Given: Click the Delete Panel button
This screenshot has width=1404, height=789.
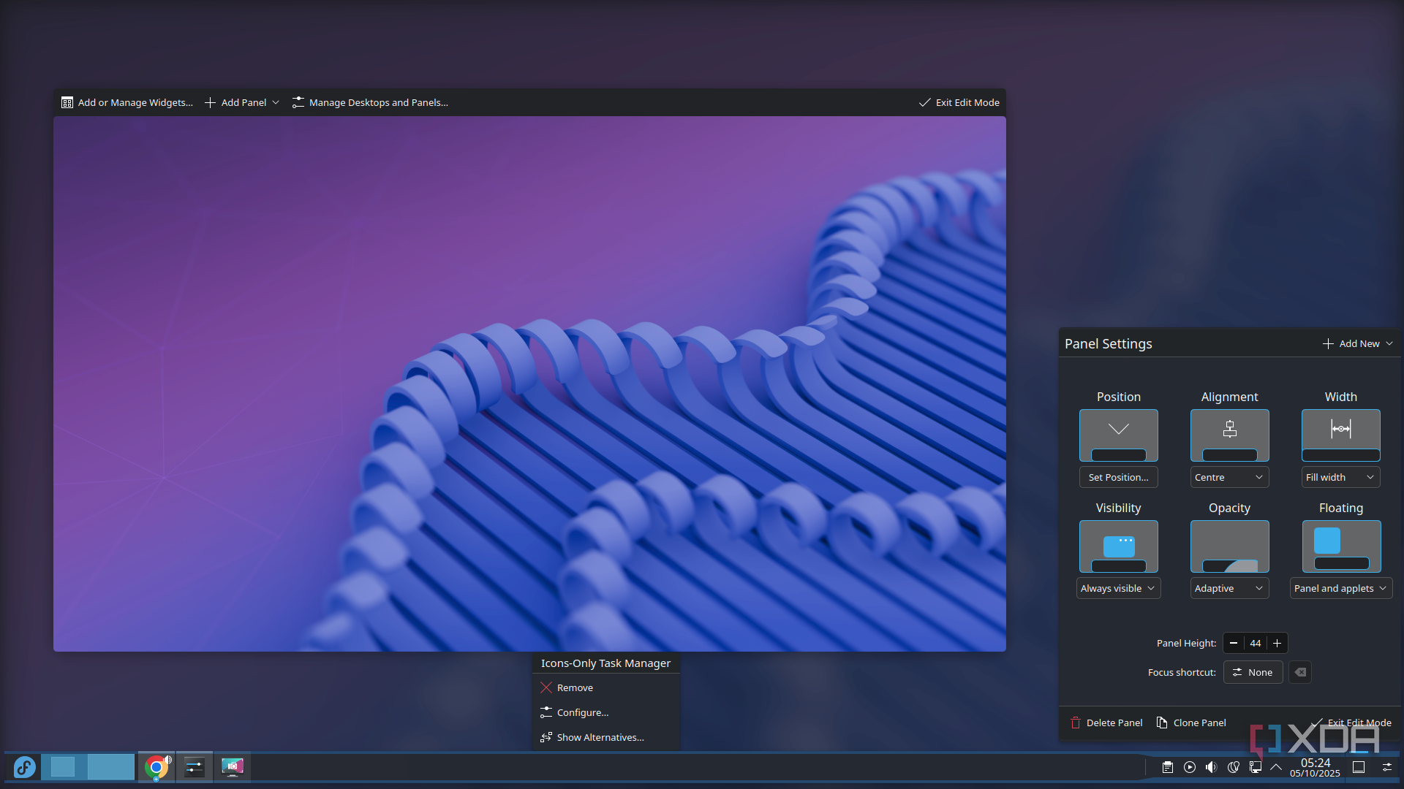Looking at the screenshot, I should (x=1106, y=723).
